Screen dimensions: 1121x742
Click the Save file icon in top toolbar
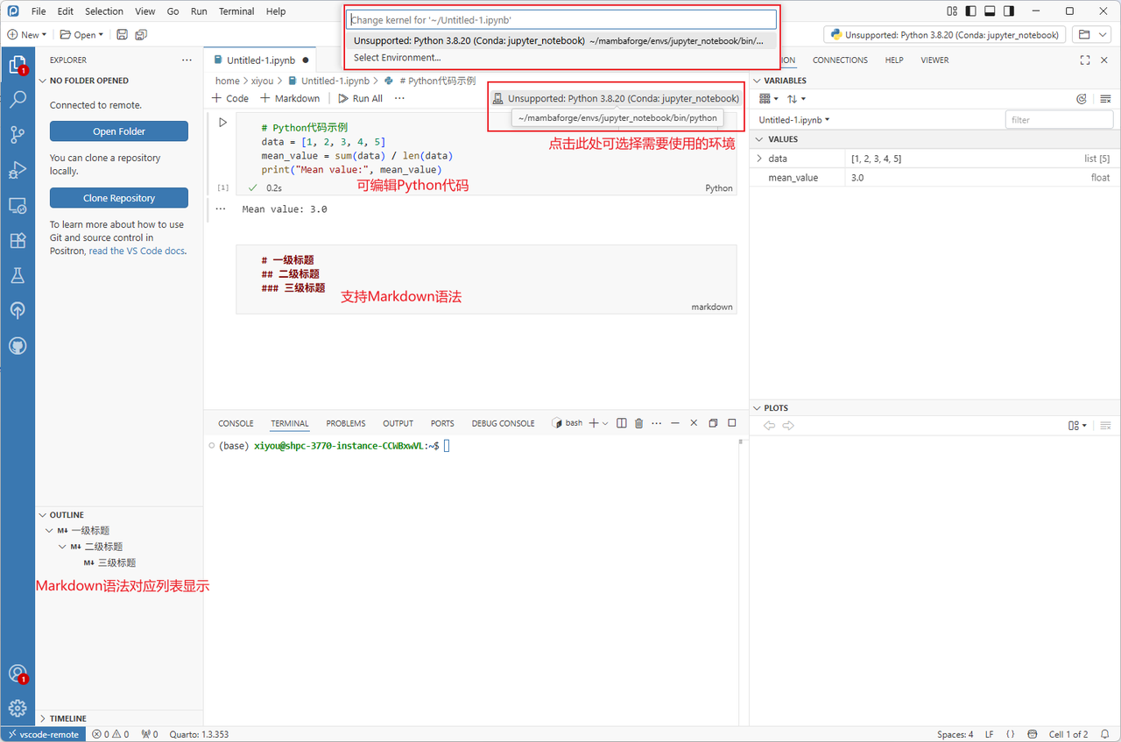point(122,35)
